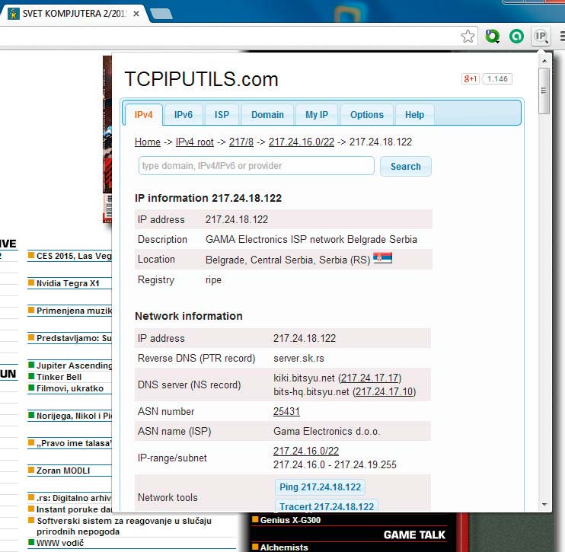Select the SVET KOMPJUTERA 2/201 tab
Image resolution: width=565 pixels, height=552 pixels.
74,14
